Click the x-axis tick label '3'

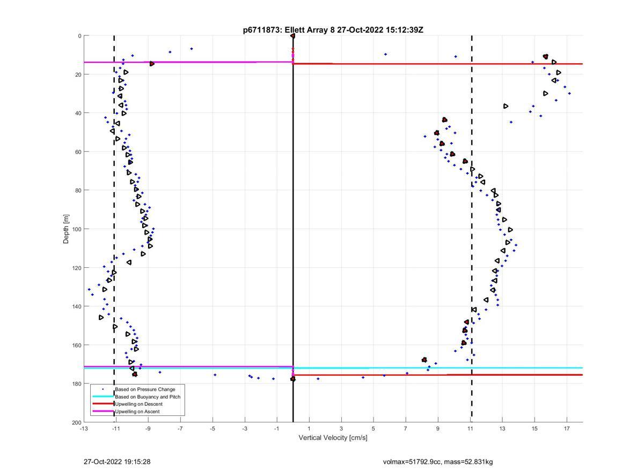pyautogui.click(x=341, y=428)
